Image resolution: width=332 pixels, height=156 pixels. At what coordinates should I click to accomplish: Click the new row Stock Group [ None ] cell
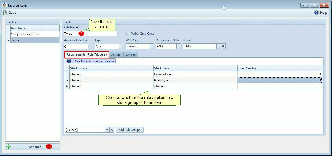[x=111, y=86]
